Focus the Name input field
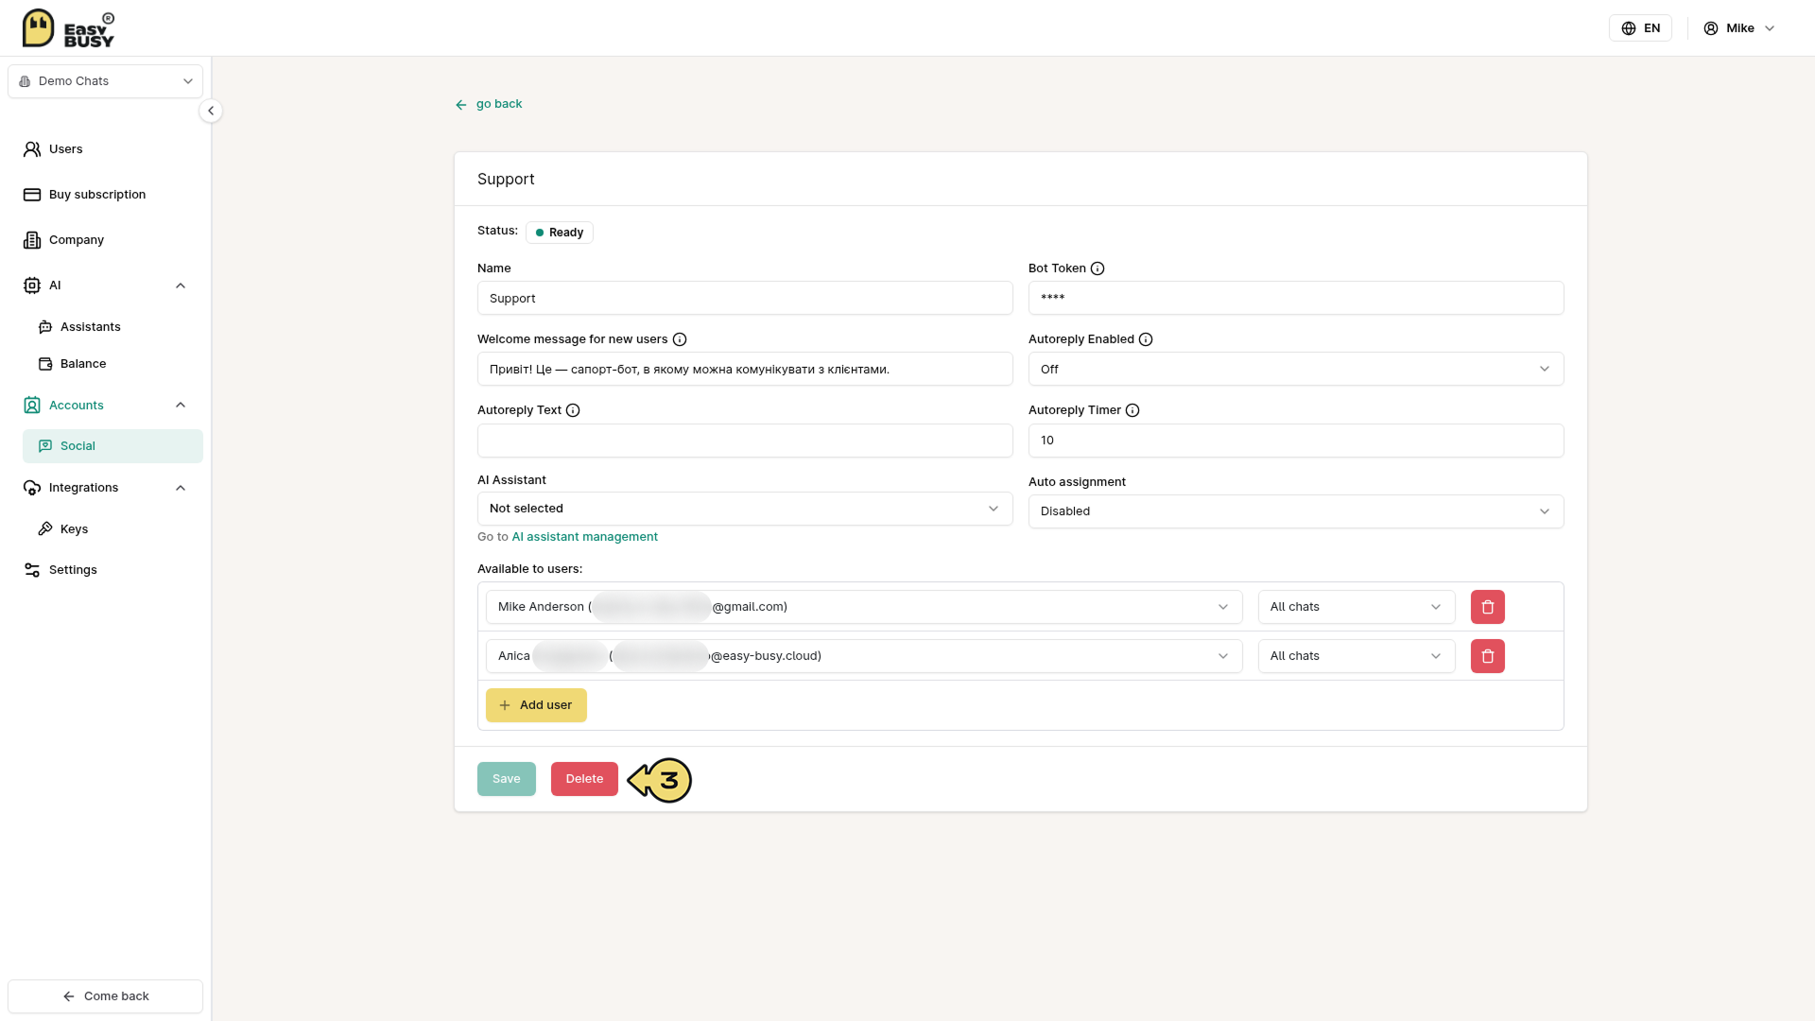1815x1021 pixels. tap(745, 298)
